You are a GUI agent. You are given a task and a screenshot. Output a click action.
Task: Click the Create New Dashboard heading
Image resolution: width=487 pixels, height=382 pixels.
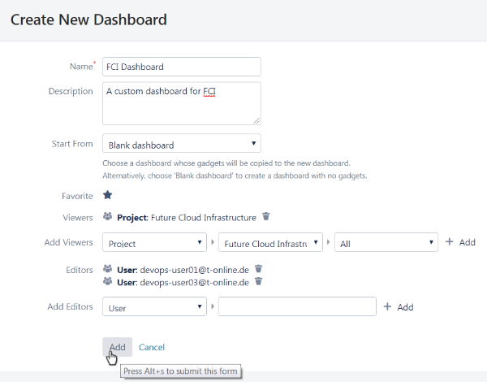88,20
